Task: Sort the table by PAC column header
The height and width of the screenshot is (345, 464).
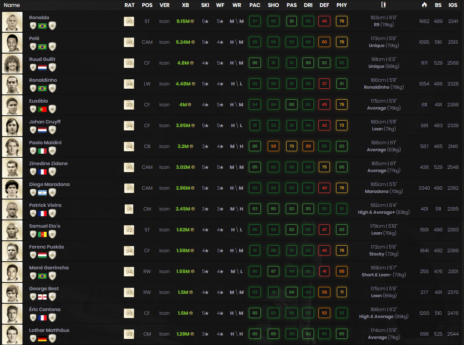Action: point(255,5)
